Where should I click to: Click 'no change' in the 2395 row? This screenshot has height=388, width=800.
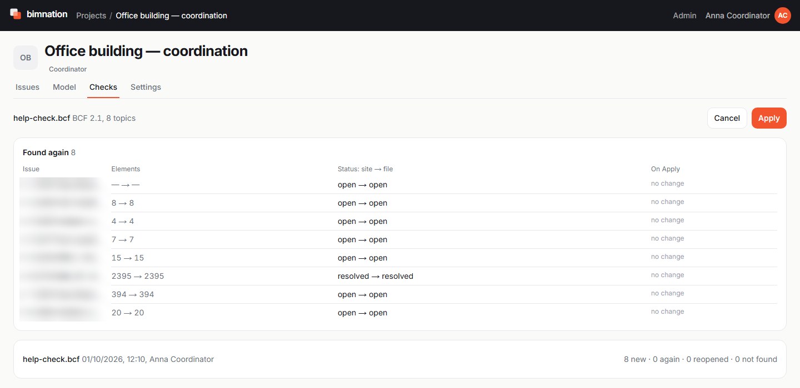(x=667, y=275)
